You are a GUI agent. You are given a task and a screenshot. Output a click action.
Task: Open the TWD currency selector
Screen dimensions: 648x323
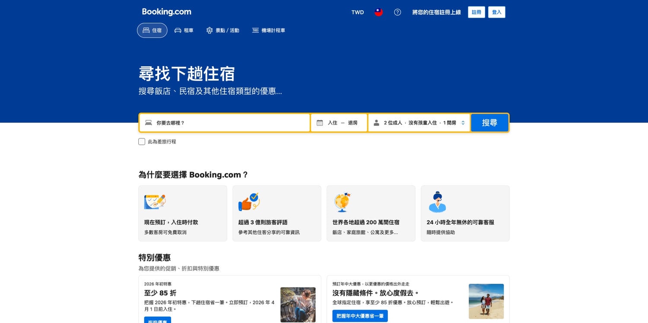pos(358,12)
